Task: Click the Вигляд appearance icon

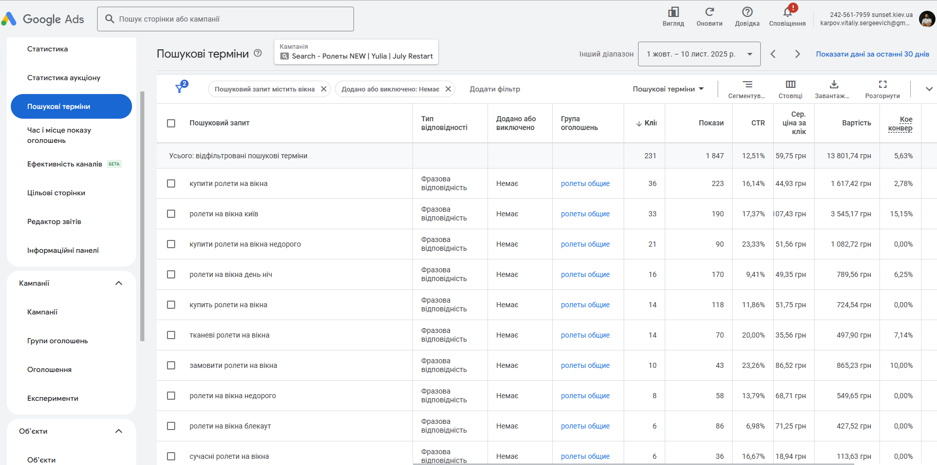Action: coord(673,12)
